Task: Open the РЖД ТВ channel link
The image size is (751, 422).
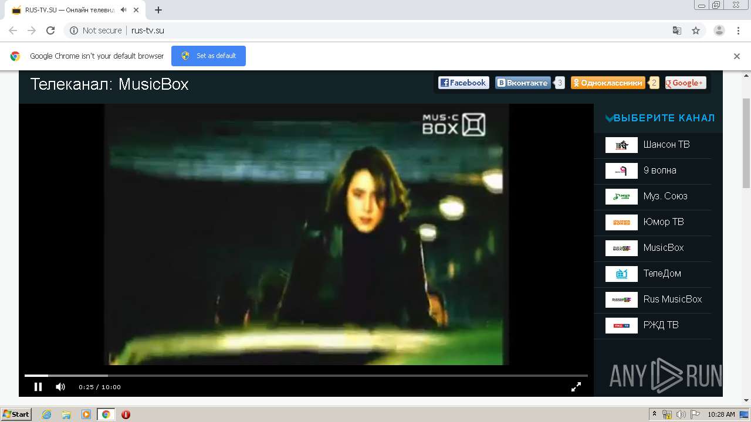Action: [x=661, y=325]
